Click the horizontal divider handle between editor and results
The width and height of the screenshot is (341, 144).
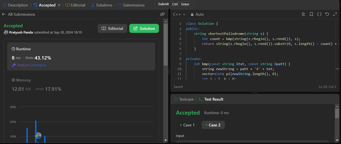pyautogui.click(x=255, y=93)
